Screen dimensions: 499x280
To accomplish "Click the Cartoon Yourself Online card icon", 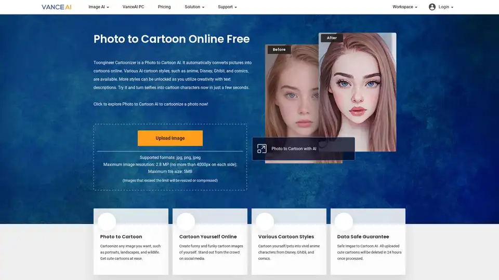I will (186, 222).
